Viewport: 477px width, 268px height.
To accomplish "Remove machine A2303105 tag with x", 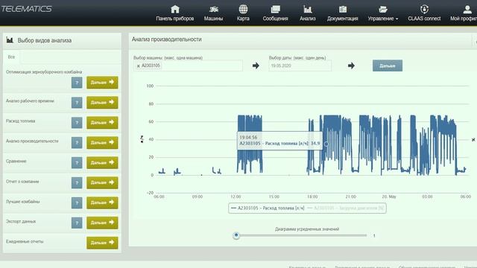I will pos(139,66).
